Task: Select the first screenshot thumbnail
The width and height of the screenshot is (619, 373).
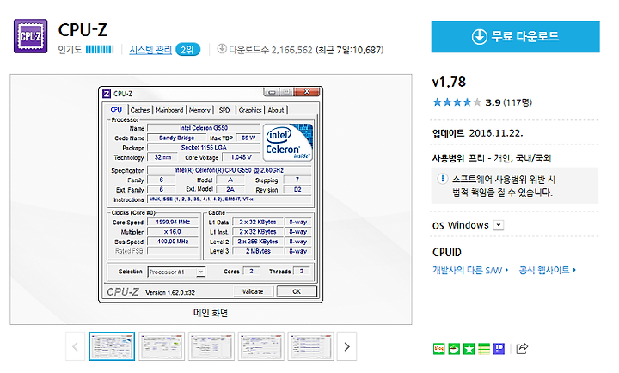Action: 112,346
